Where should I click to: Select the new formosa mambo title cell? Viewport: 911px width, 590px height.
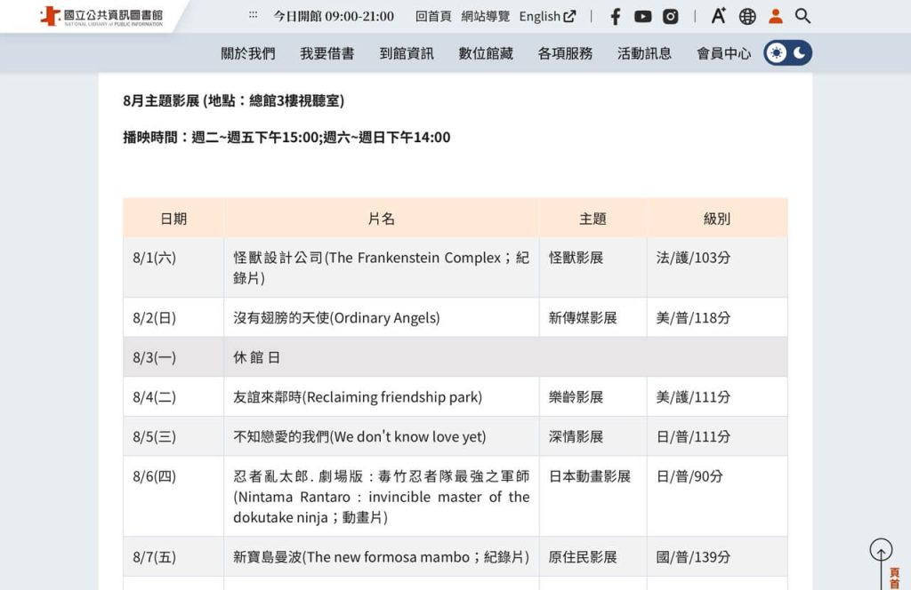coord(382,556)
